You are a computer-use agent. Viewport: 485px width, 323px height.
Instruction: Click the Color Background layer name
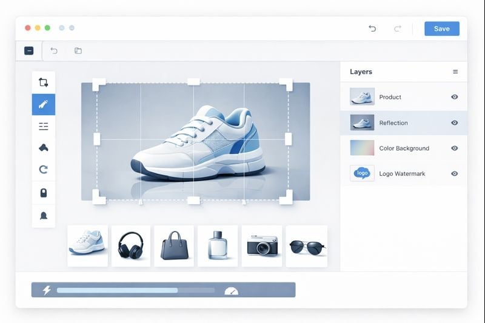[x=404, y=148]
